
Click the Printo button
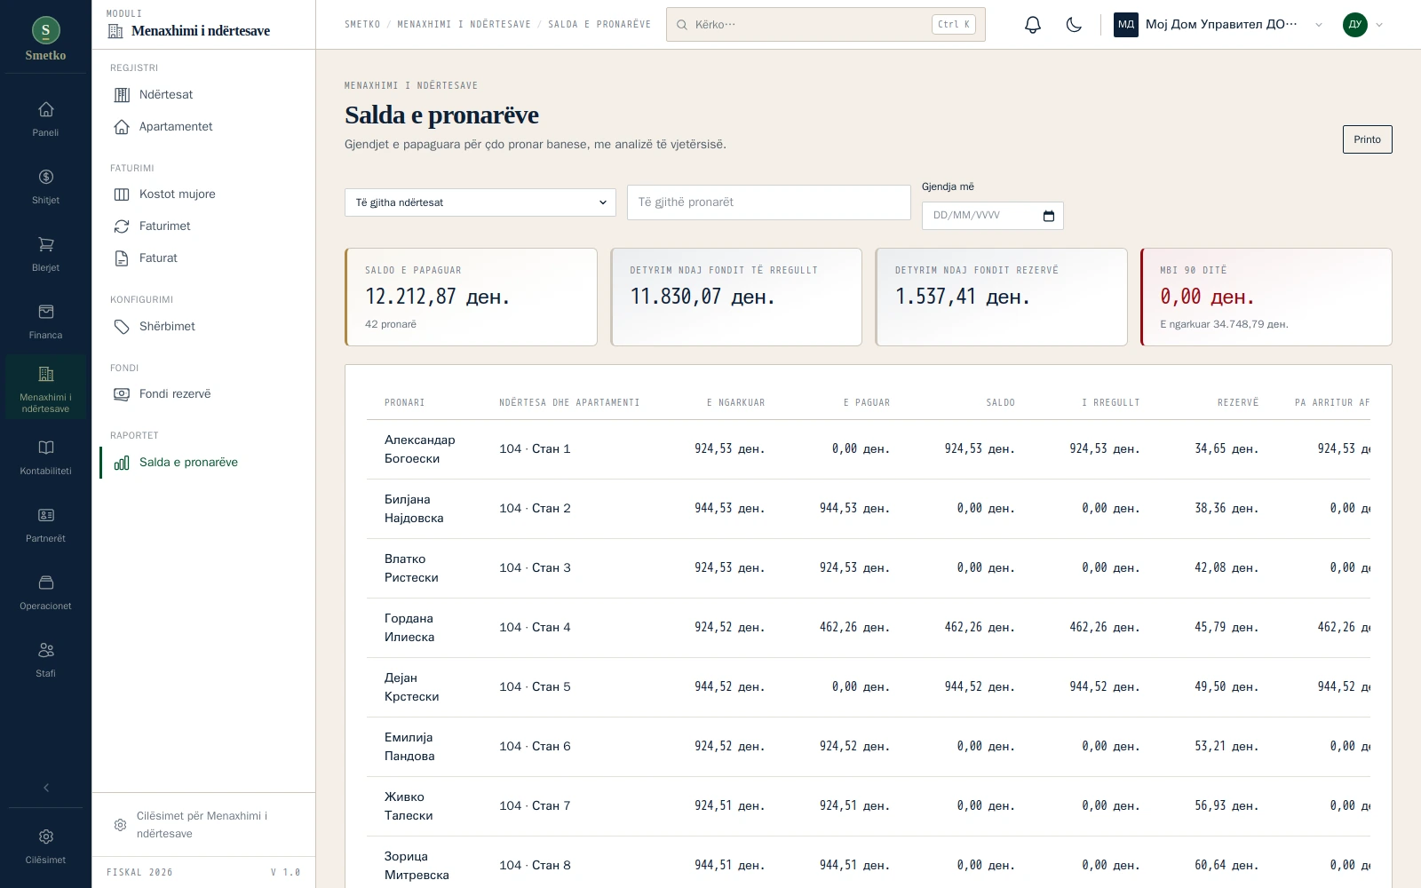pos(1367,139)
